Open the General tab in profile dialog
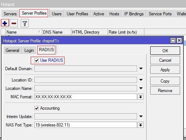186x140 pixels. point(12,50)
